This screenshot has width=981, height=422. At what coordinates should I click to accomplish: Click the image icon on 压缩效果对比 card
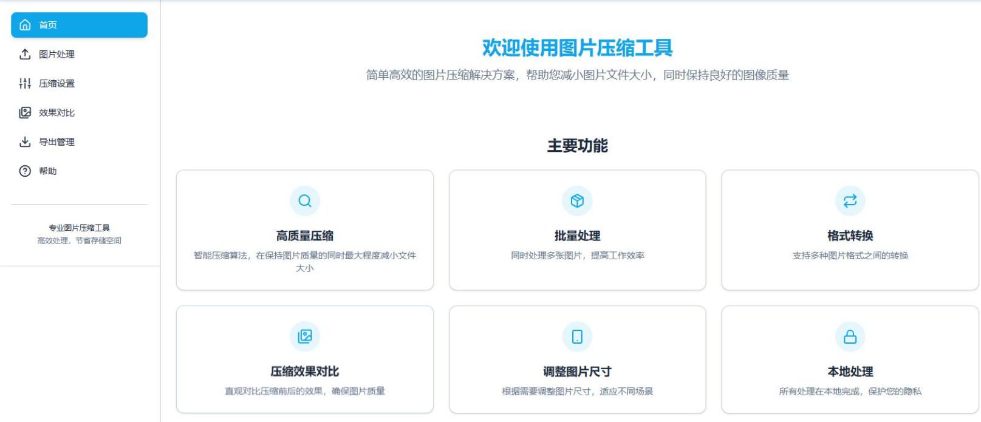(x=305, y=336)
